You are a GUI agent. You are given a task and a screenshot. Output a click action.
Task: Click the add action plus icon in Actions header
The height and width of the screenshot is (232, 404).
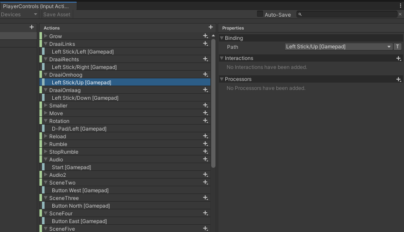210,27
